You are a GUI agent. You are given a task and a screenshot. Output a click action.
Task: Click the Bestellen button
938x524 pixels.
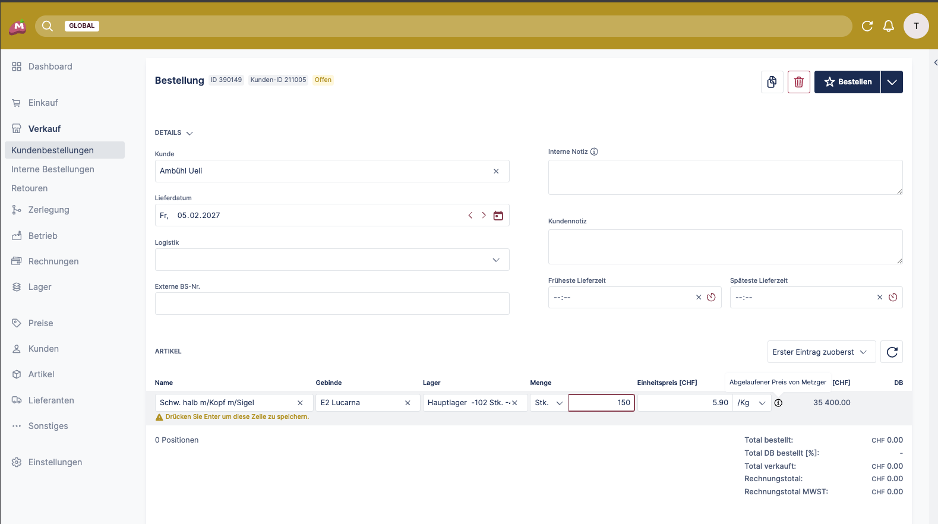848,82
